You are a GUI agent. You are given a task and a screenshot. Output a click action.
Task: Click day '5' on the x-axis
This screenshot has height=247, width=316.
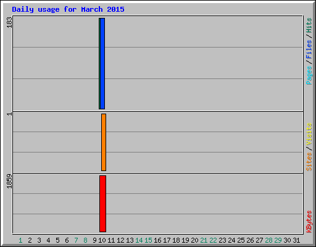coord(57,240)
